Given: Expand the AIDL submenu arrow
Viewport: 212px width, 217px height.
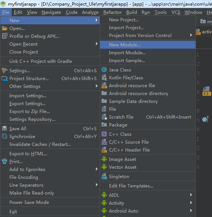Looking at the screenshot, I should tap(191, 195).
